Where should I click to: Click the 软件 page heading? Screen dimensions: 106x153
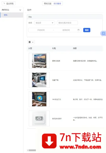tap(29, 10)
